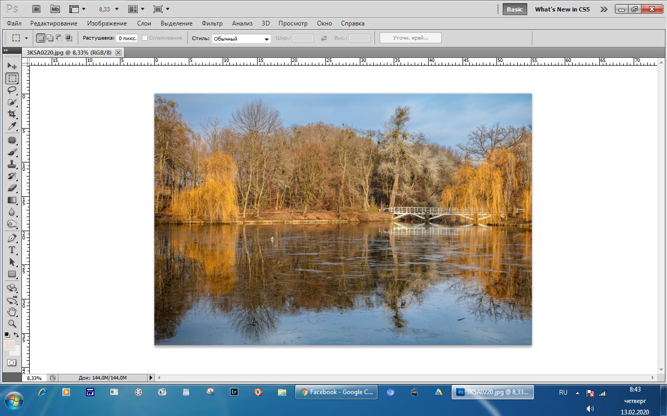Image resolution: width=667 pixels, height=416 pixels.
Task: Open the Фильтр menu
Action: pyautogui.click(x=212, y=23)
